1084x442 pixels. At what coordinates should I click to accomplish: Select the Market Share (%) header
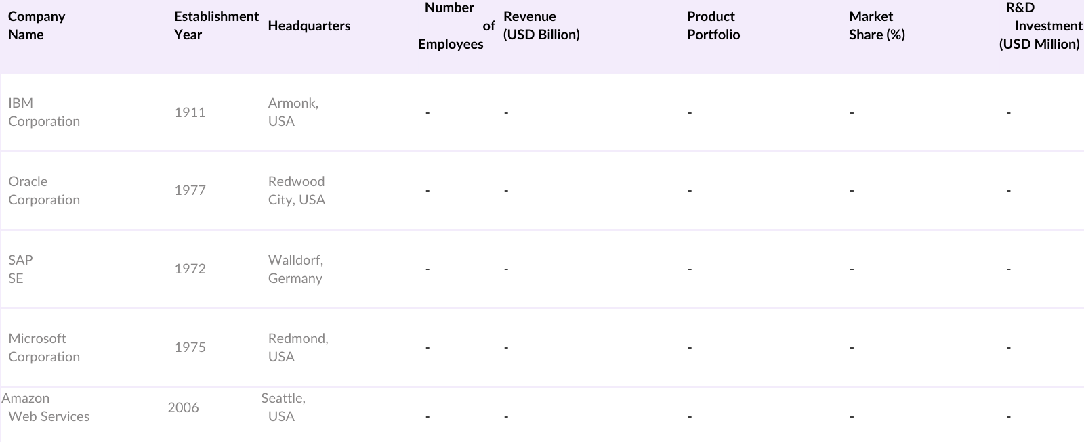click(x=876, y=26)
